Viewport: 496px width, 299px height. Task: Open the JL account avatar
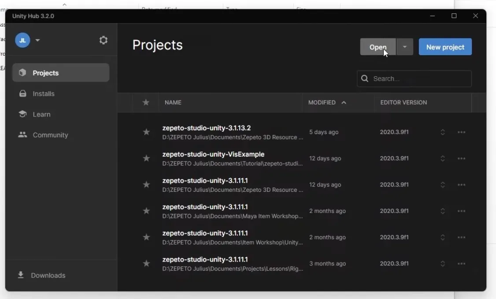click(x=22, y=40)
